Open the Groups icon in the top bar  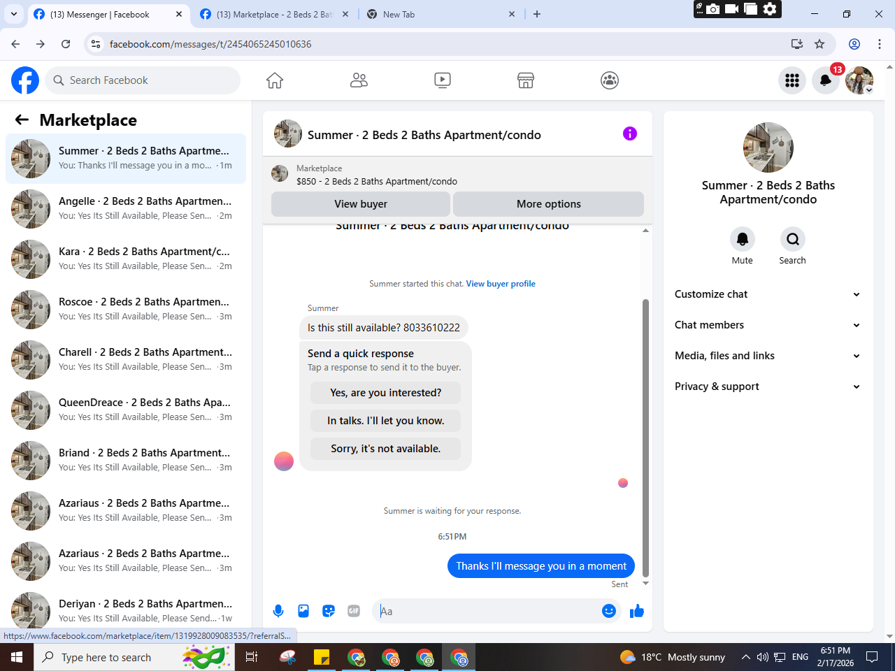(x=610, y=80)
